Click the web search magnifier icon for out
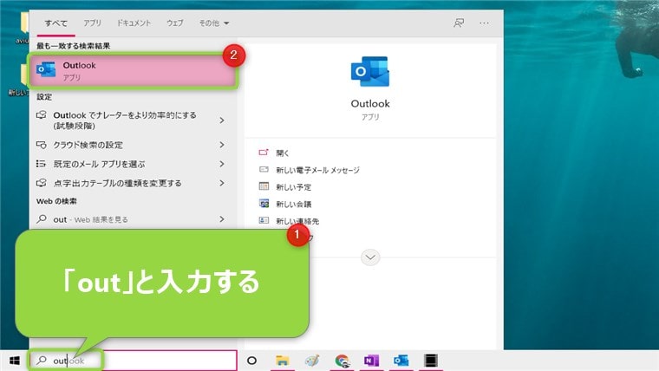This screenshot has height=371, width=659. point(42,219)
